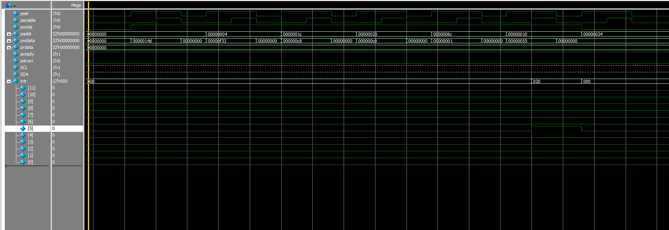
Task: Select the prdata signal name
Action: 27,47
